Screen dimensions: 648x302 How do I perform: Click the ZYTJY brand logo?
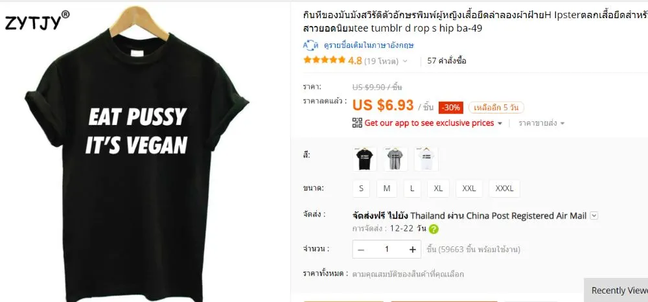tap(37, 21)
